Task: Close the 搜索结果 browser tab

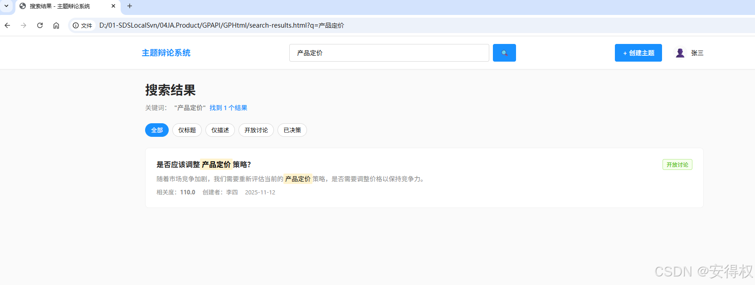Action: (x=113, y=6)
